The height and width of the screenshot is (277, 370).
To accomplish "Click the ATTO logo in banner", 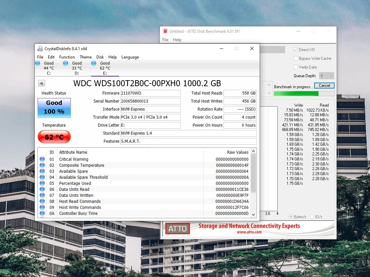I will point(177,229).
